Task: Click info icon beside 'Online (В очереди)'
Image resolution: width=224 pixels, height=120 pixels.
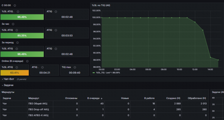Action: 27,61
